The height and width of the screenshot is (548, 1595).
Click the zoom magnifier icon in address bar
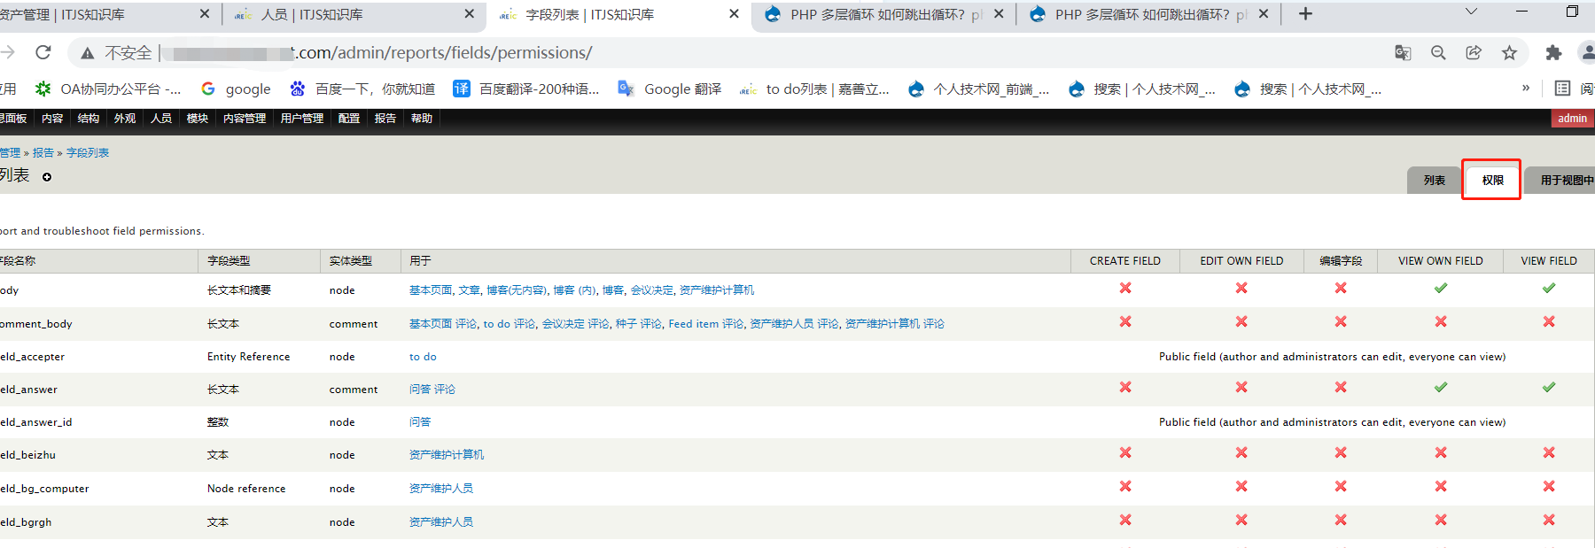[x=1438, y=53]
